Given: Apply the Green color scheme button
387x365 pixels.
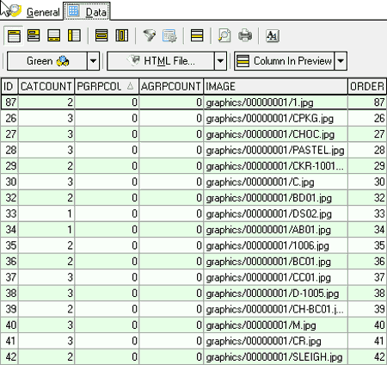Looking at the screenshot, I should tap(47, 61).
